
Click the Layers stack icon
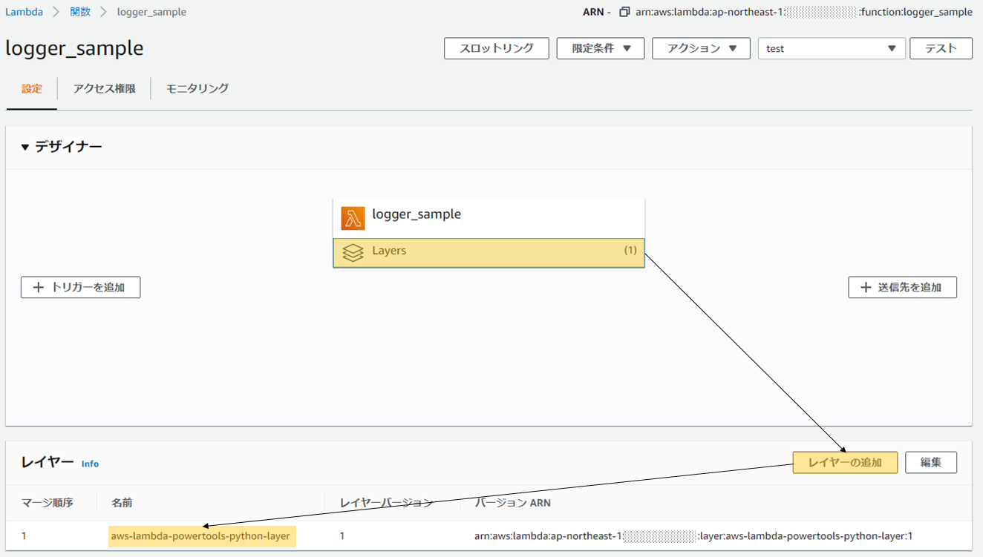click(x=353, y=252)
